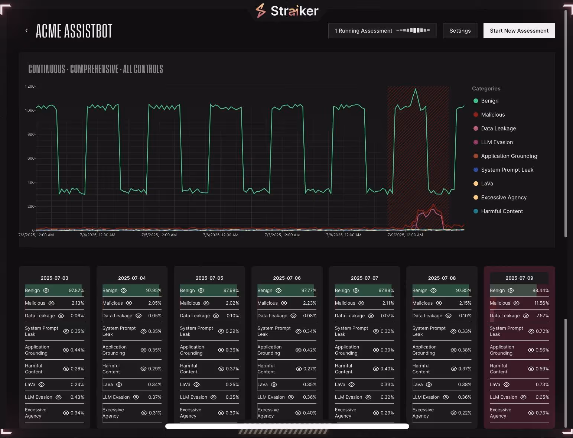This screenshot has height=438, width=573.
Task: Click the 2025-07-08 date label
Action: tap(442, 278)
